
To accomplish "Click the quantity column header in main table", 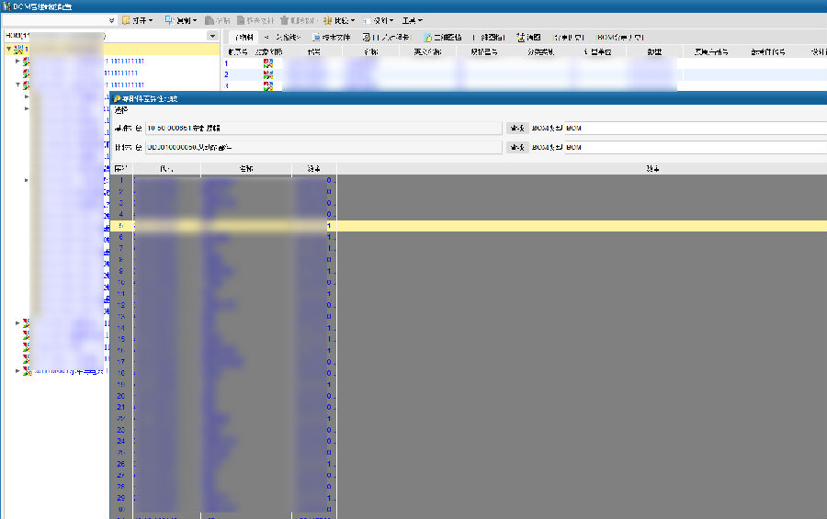I will [654, 51].
